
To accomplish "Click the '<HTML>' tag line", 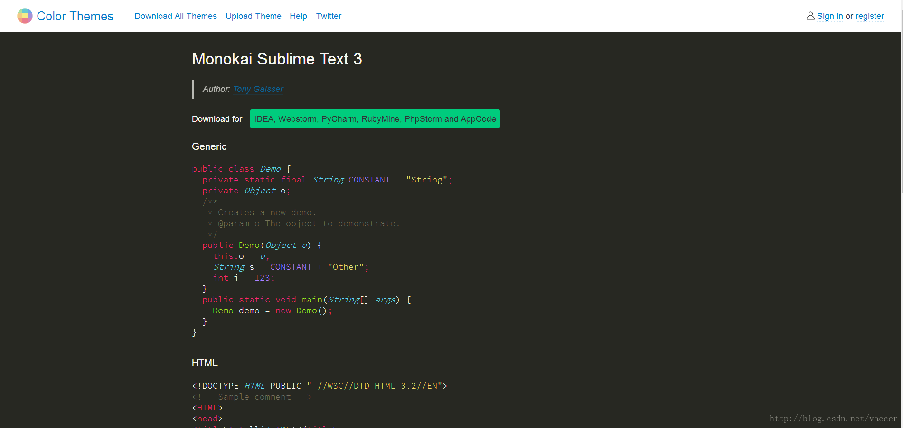I will pyautogui.click(x=207, y=408).
